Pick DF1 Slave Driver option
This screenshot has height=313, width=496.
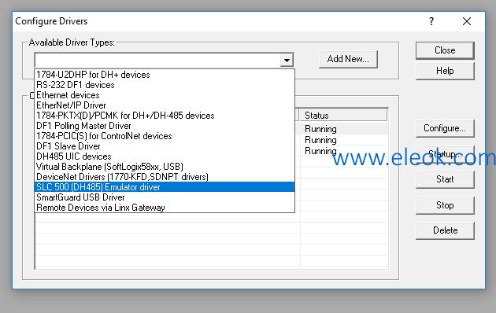coord(165,146)
